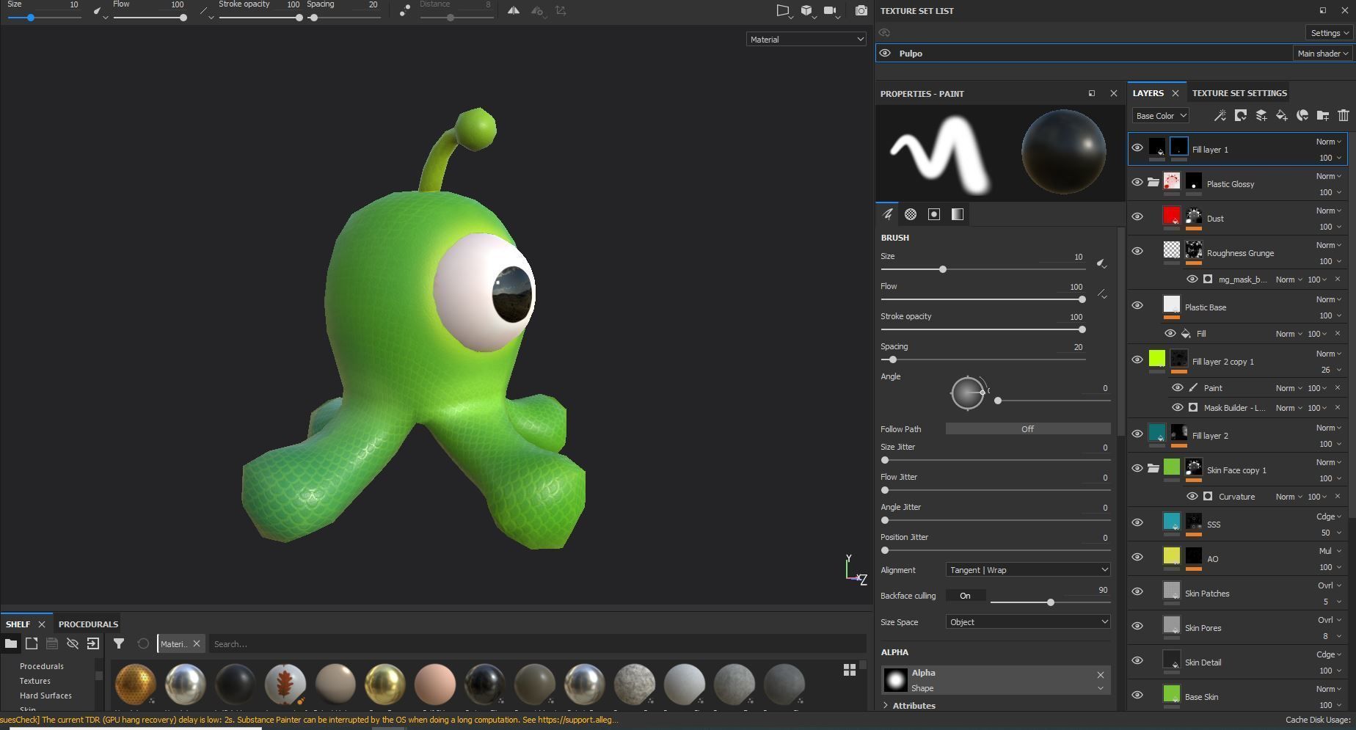
Task: Open the Base Color channel dropdown
Action: click(1160, 116)
